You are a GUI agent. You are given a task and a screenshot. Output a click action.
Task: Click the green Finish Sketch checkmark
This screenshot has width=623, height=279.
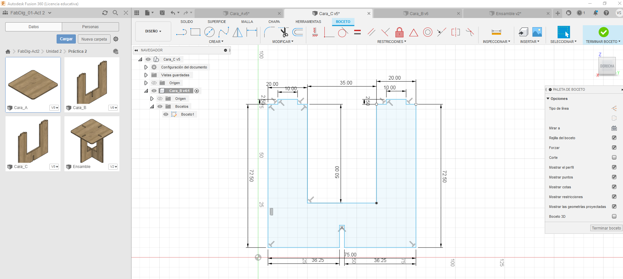tap(603, 32)
